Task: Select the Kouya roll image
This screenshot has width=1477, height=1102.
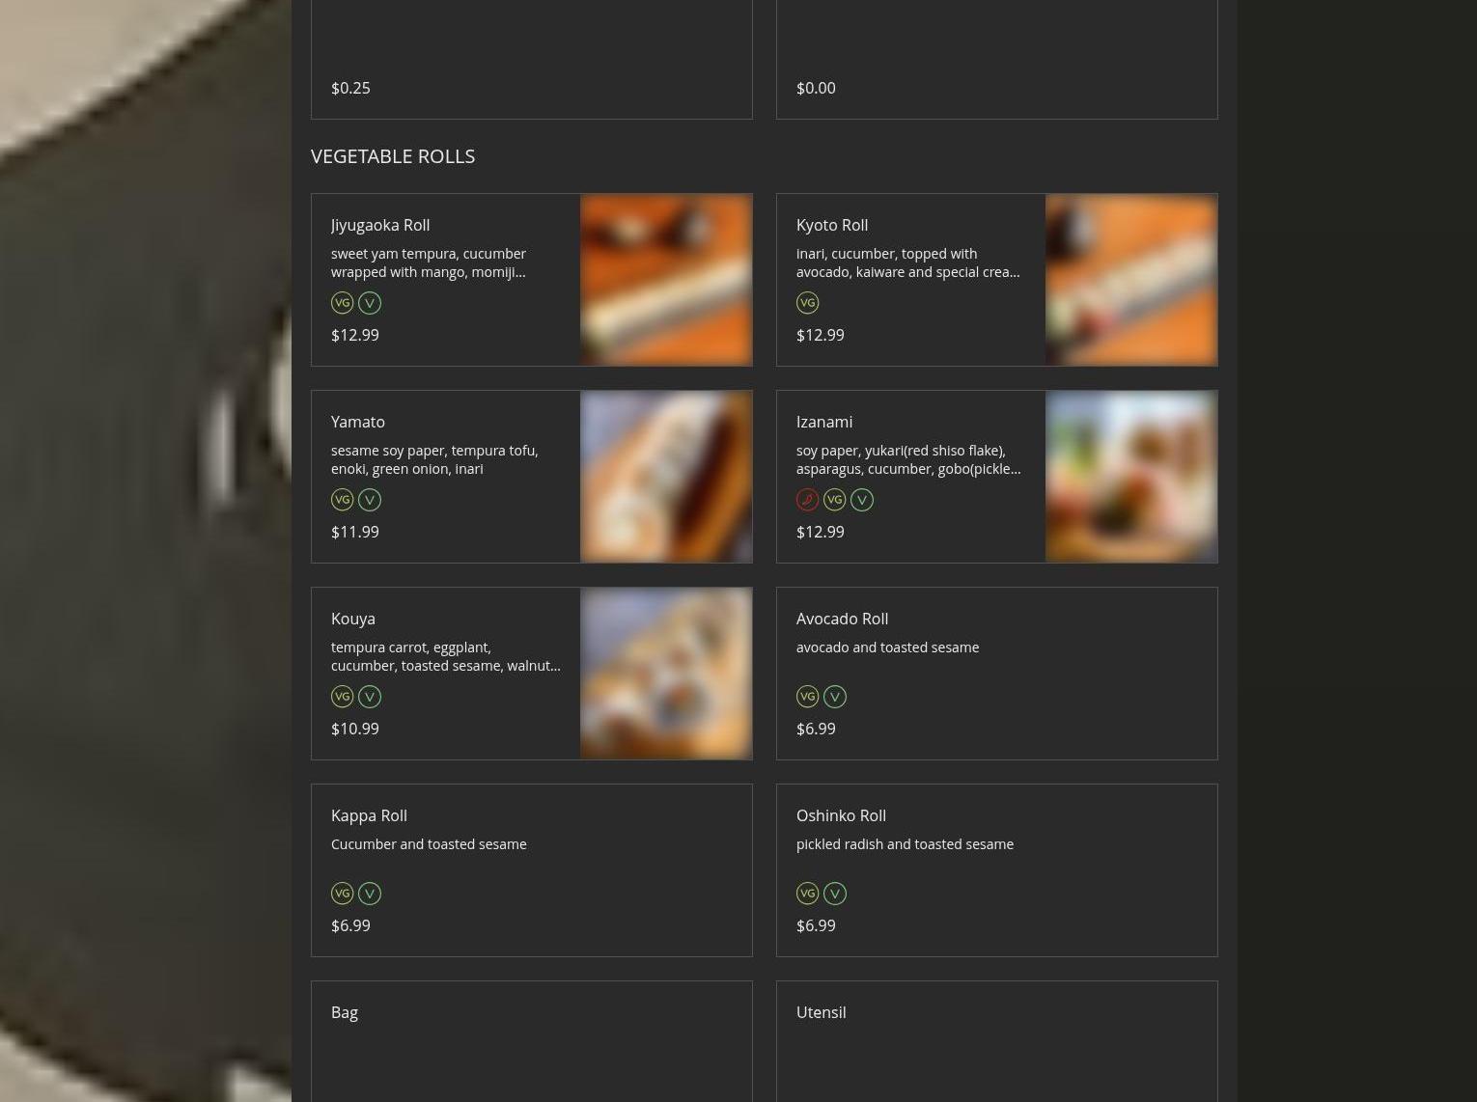Action: pos(666,674)
